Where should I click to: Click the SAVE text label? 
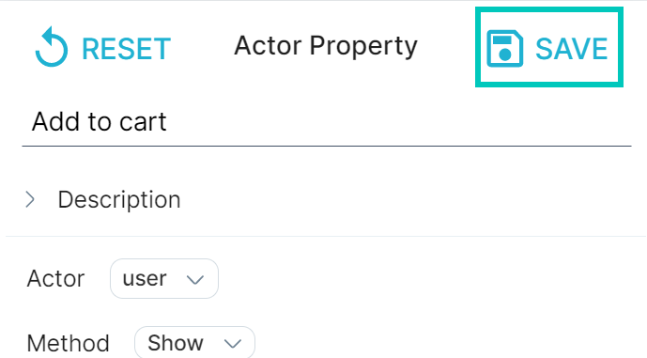point(571,49)
